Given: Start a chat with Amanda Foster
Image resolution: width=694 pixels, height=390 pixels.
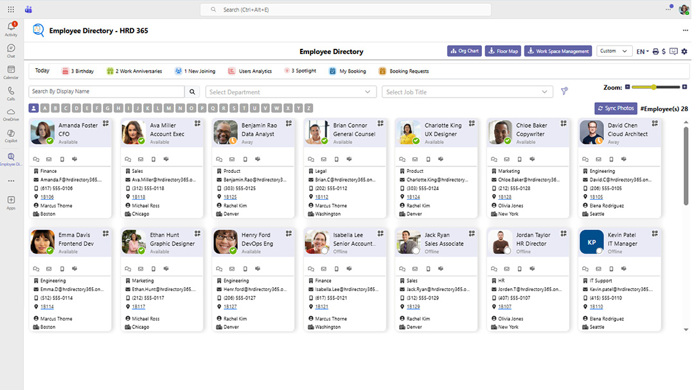Looking at the screenshot, I should [x=36, y=159].
